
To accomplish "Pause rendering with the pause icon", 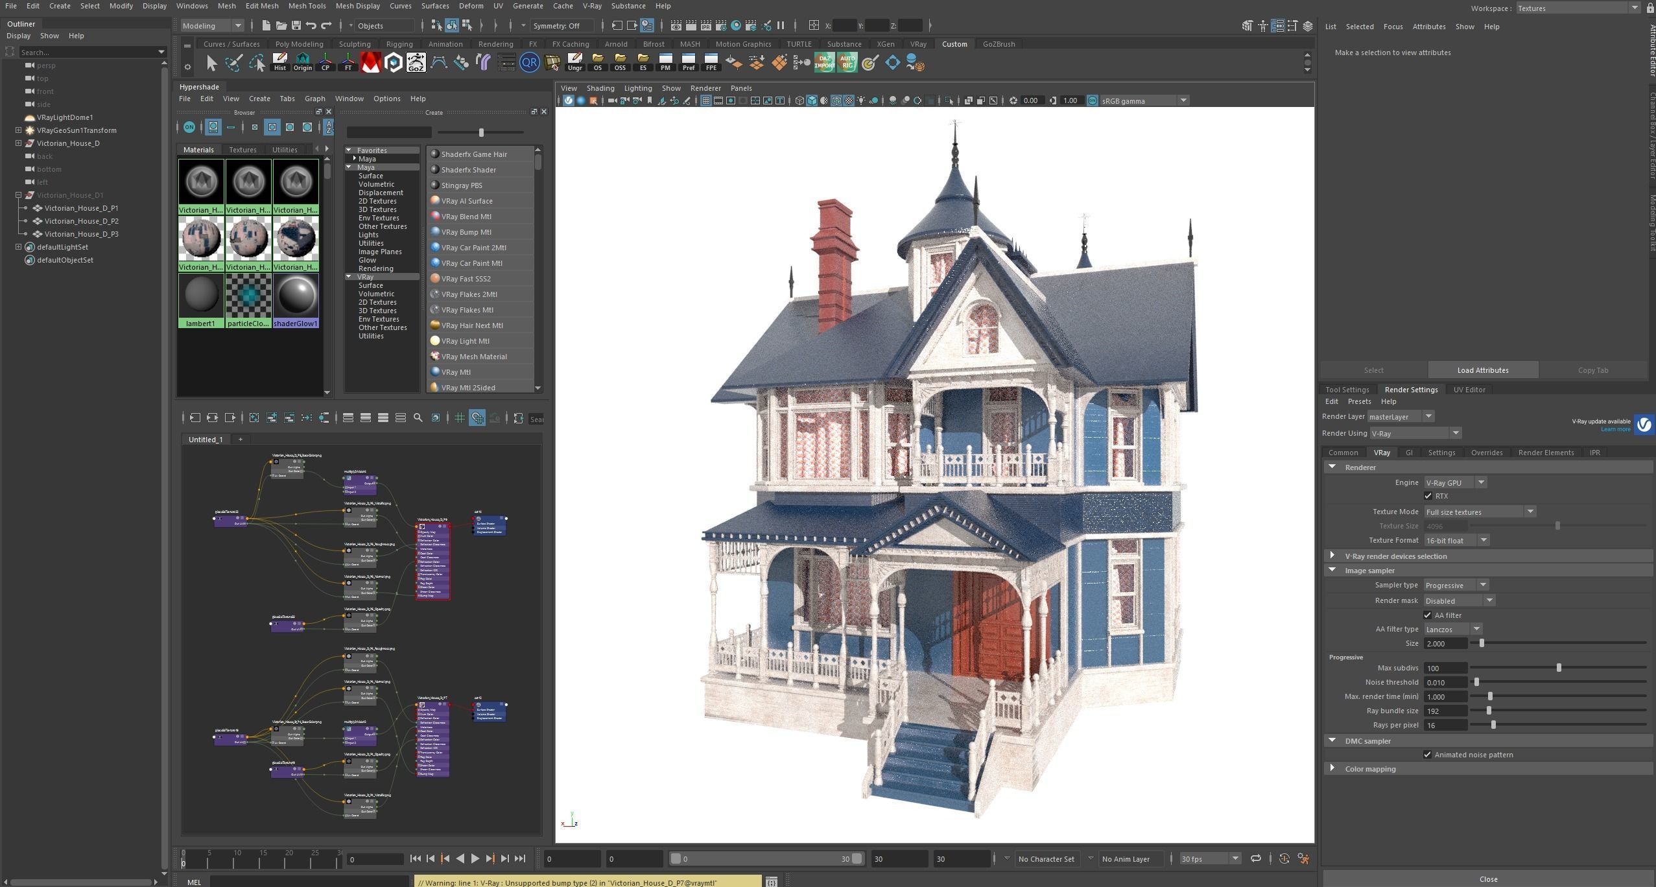I will point(781,25).
